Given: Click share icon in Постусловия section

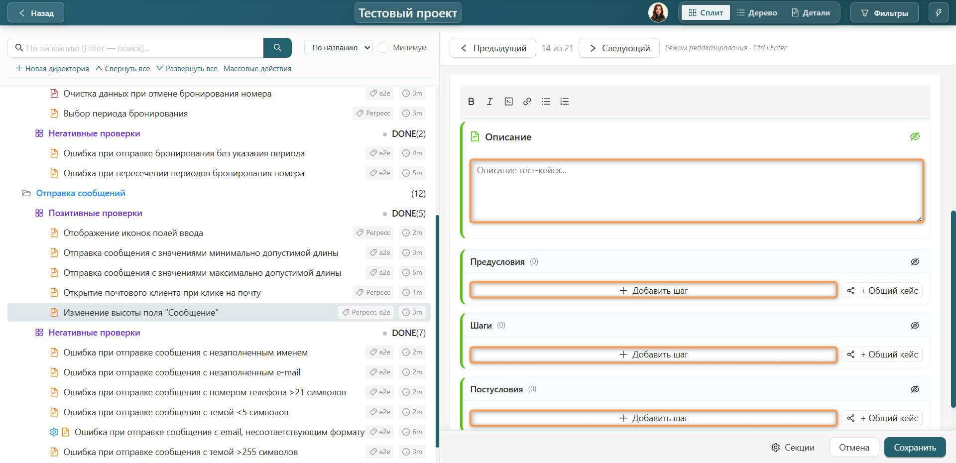Looking at the screenshot, I should (851, 418).
